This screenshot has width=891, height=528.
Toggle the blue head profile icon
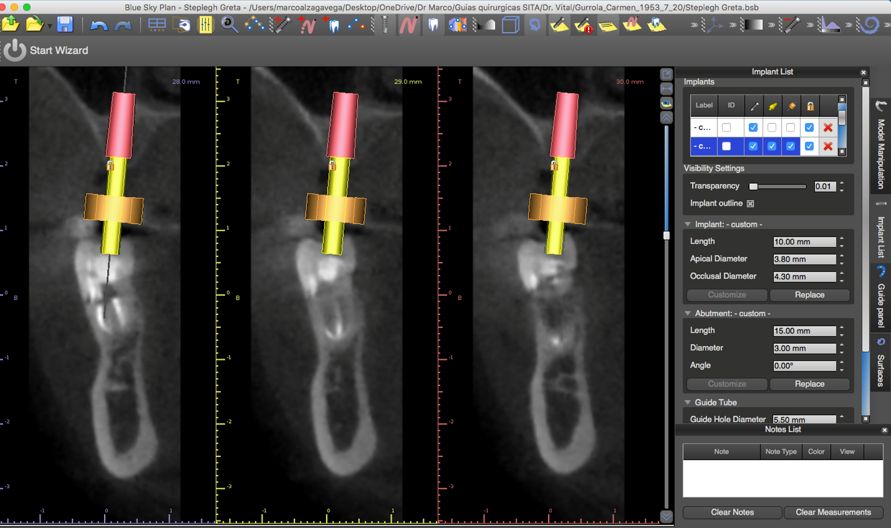point(535,25)
